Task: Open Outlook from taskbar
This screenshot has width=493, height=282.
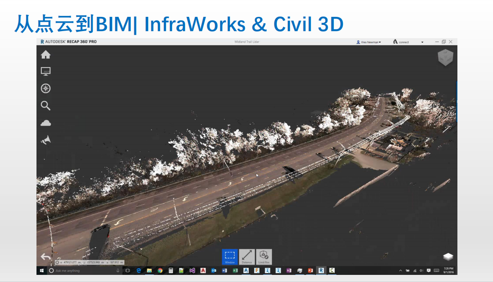Action: 214,270
